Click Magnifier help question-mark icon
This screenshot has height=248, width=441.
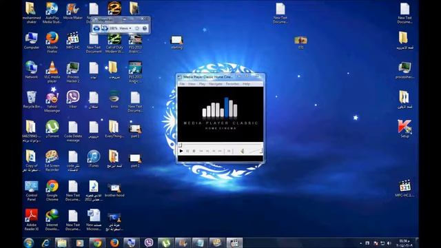click(x=145, y=28)
